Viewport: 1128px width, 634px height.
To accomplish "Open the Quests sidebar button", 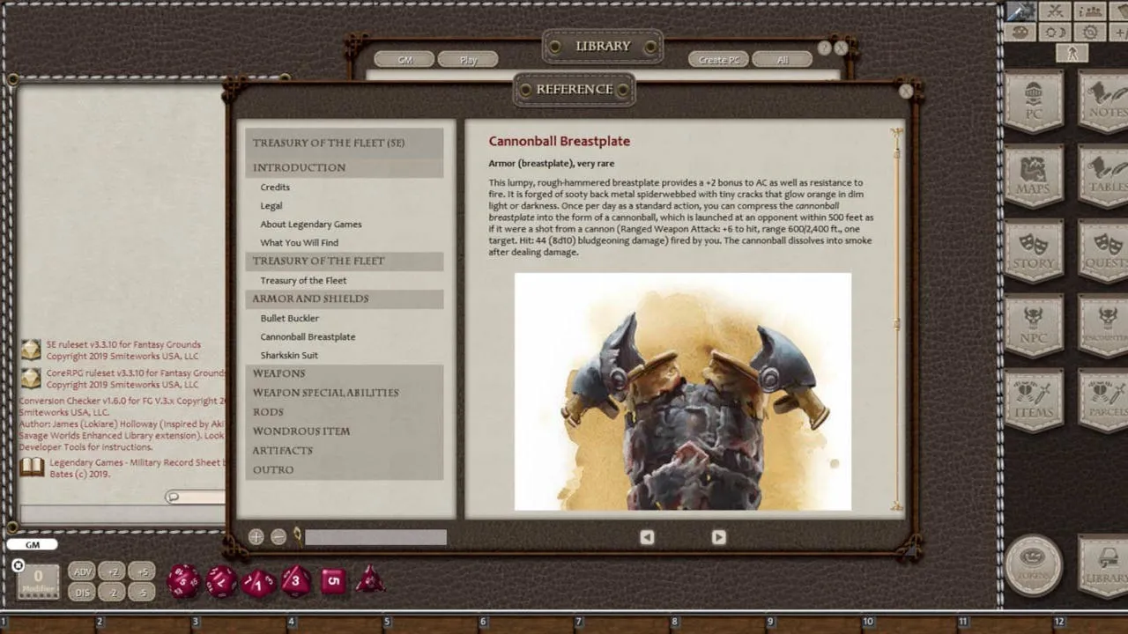I will (1104, 249).
